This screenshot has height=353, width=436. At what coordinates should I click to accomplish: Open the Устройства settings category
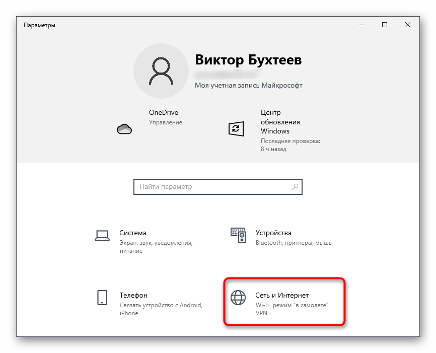[273, 233]
